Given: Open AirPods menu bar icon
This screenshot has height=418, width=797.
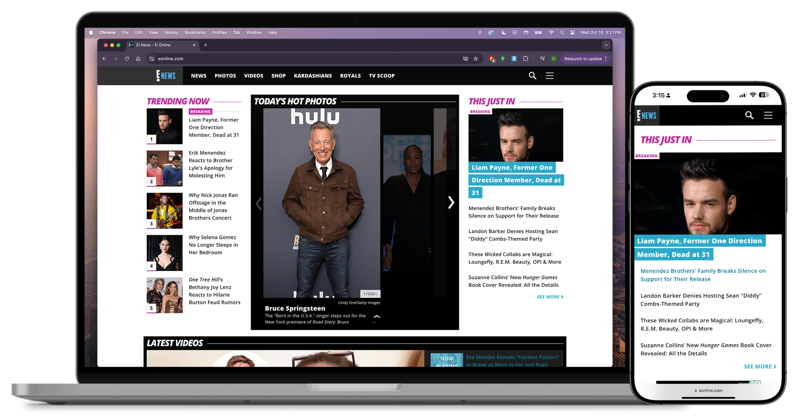Looking at the screenshot, I should point(526,32).
